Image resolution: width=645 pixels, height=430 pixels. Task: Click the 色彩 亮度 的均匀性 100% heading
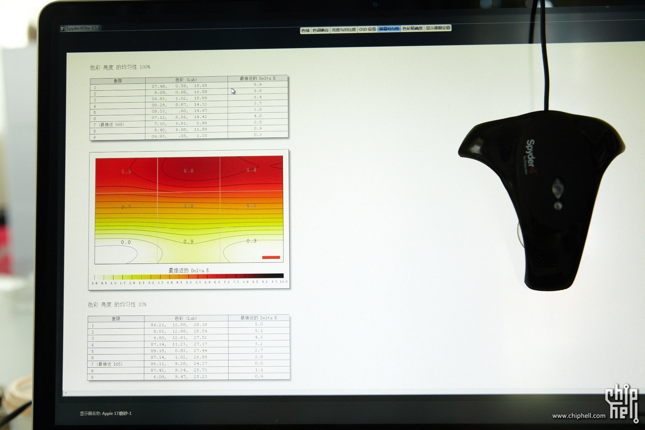pos(120,67)
